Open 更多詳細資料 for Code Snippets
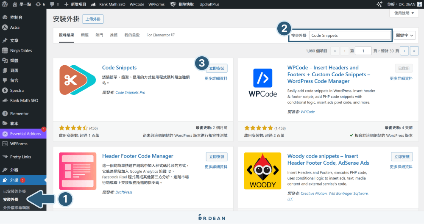Screen dimensions: 424x224 216,78
